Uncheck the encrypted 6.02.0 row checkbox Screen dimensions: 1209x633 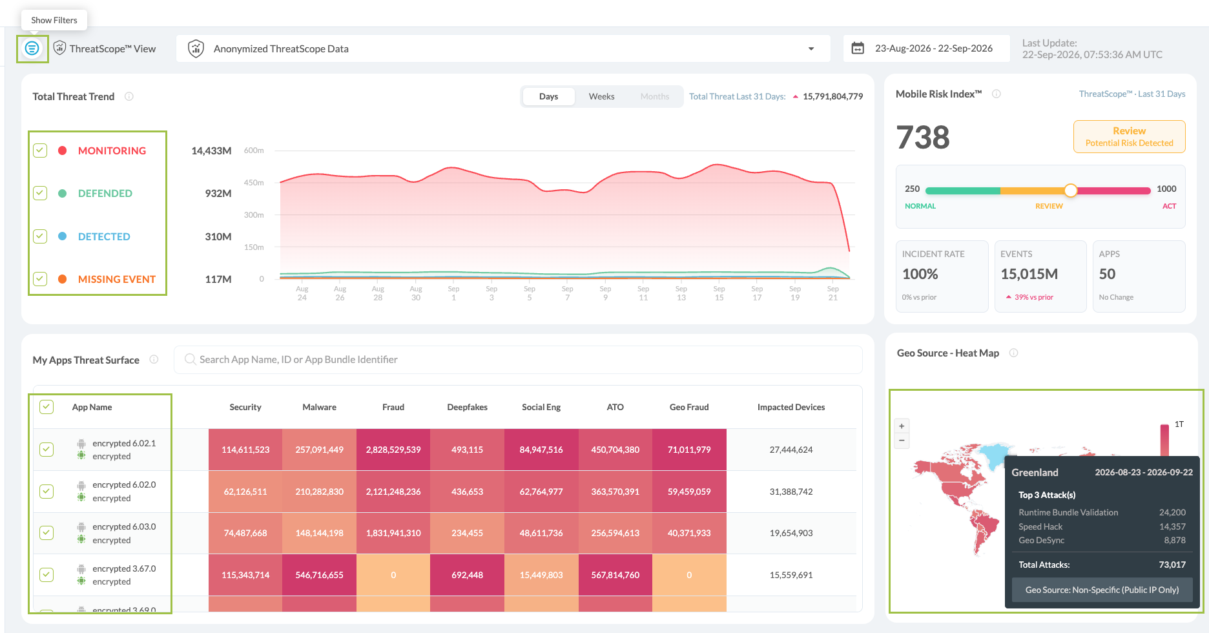click(46, 491)
